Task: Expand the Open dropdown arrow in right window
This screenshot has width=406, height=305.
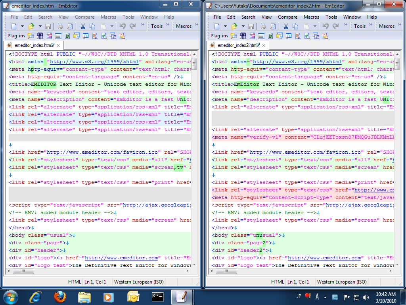Action: coord(243,26)
